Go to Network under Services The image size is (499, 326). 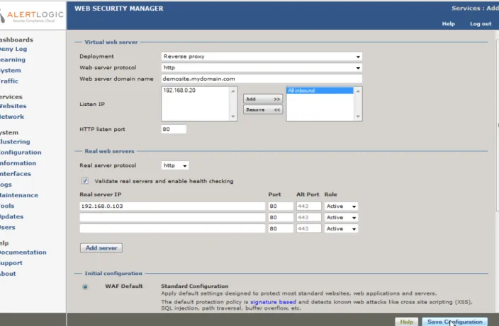[x=12, y=117]
